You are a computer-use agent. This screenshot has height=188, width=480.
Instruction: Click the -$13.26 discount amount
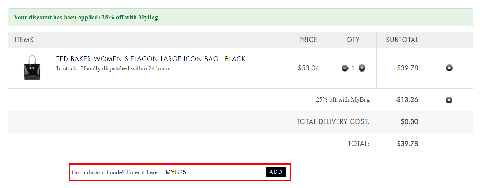(407, 100)
